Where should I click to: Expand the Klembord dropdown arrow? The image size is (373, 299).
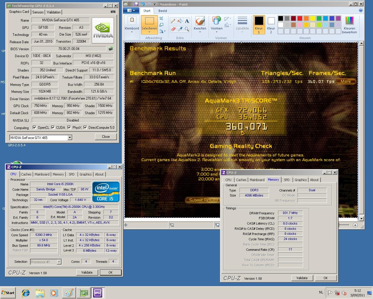click(x=132, y=32)
